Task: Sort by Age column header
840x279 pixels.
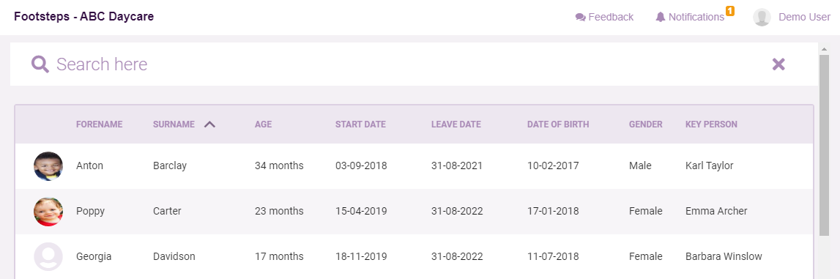Action: tap(263, 124)
